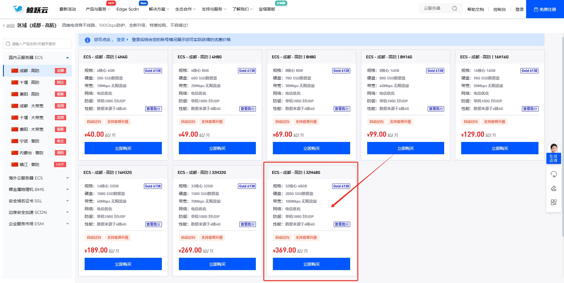Click the Gold 6138 badge on 32H48G card
This screenshot has height=283, width=564.
pos(341,186)
